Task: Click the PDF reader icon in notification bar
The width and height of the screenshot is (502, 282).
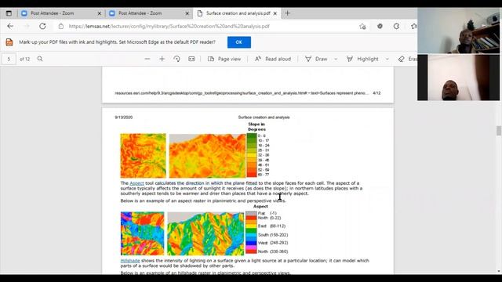Action: click(9, 42)
